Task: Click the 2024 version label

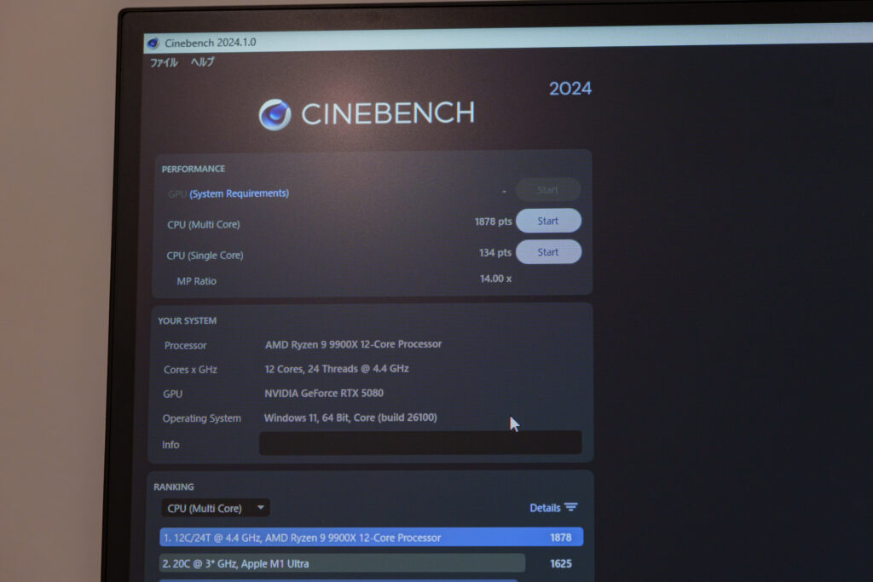Action: pyautogui.click(x=570, y=89)
